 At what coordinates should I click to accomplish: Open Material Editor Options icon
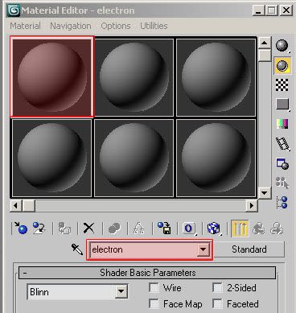[x=282, y=163]
